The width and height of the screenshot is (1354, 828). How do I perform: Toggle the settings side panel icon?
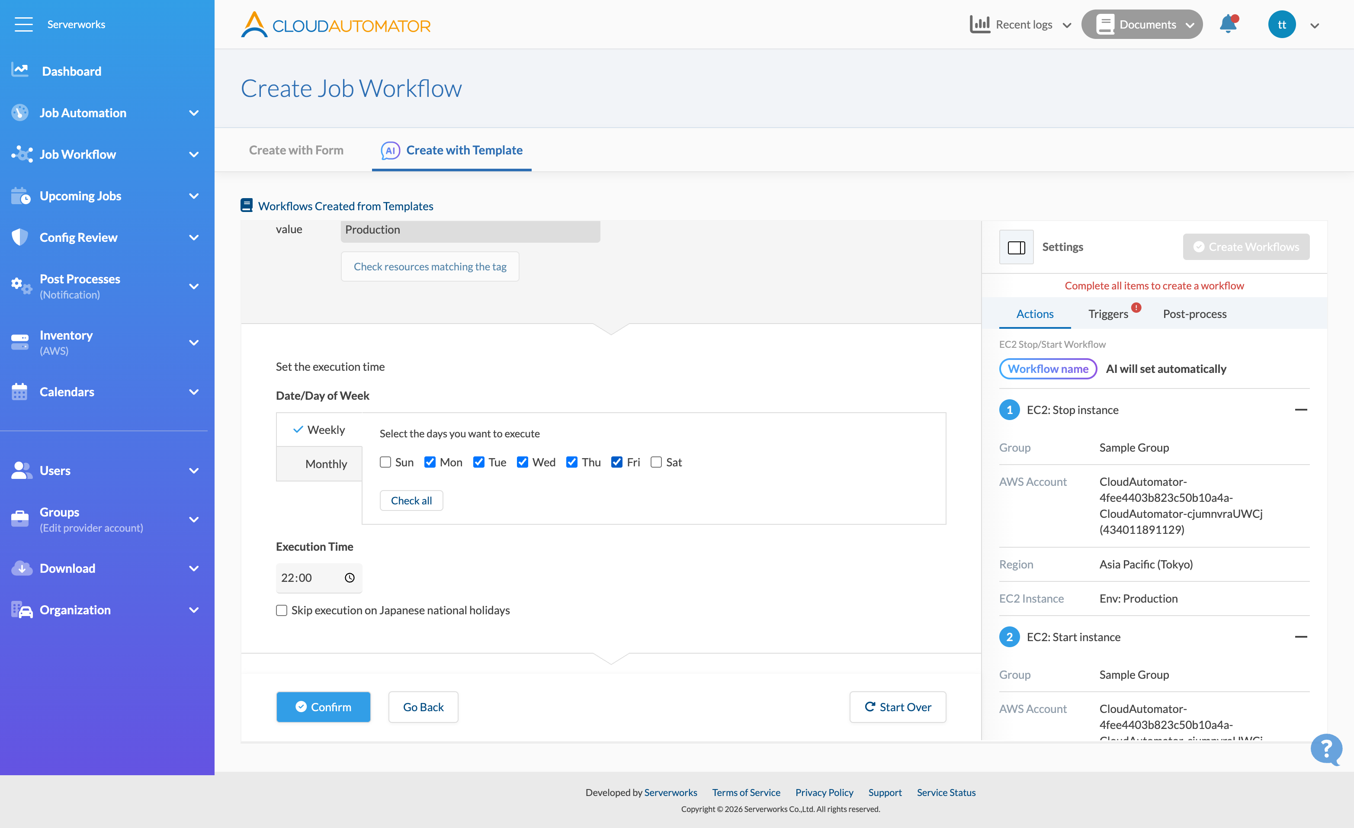[x=1016, y=247]
